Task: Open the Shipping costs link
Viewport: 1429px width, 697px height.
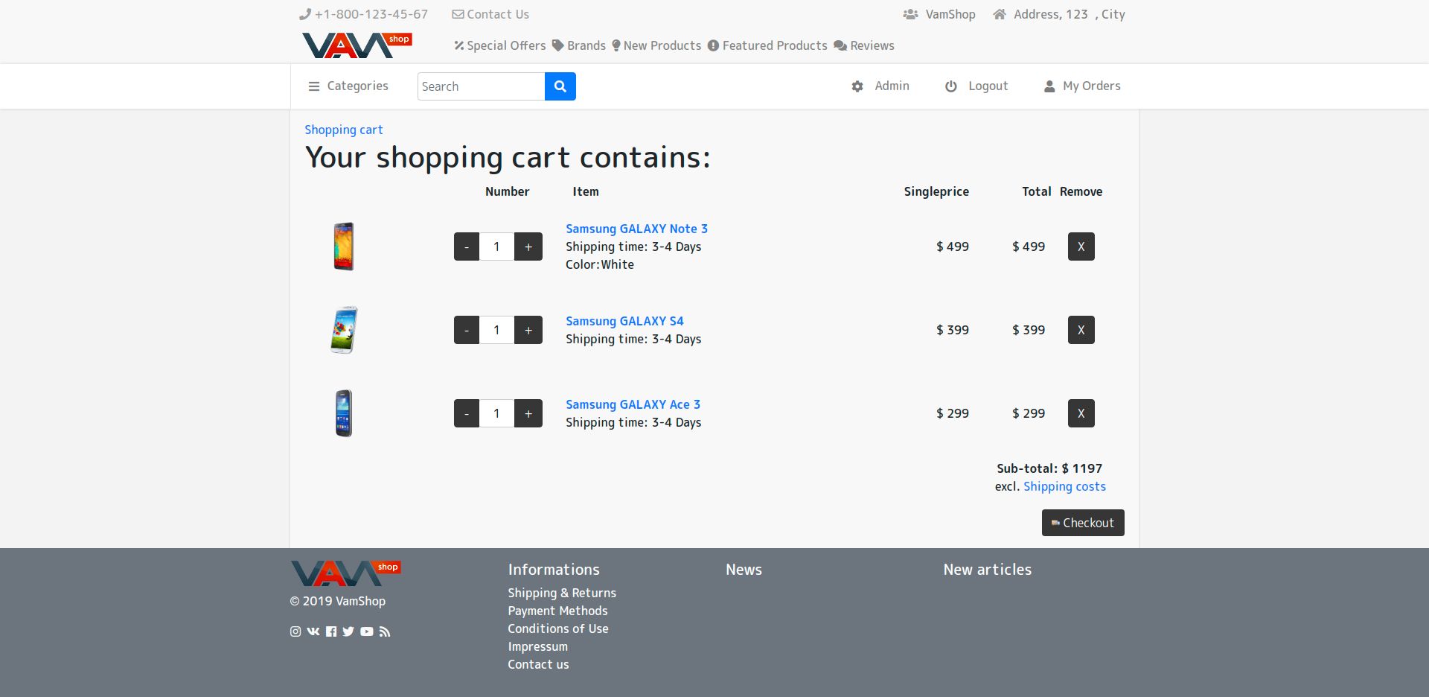Action: click(1064, 486)
